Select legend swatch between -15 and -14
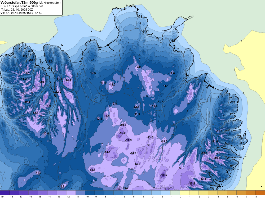 pos(43,193)
